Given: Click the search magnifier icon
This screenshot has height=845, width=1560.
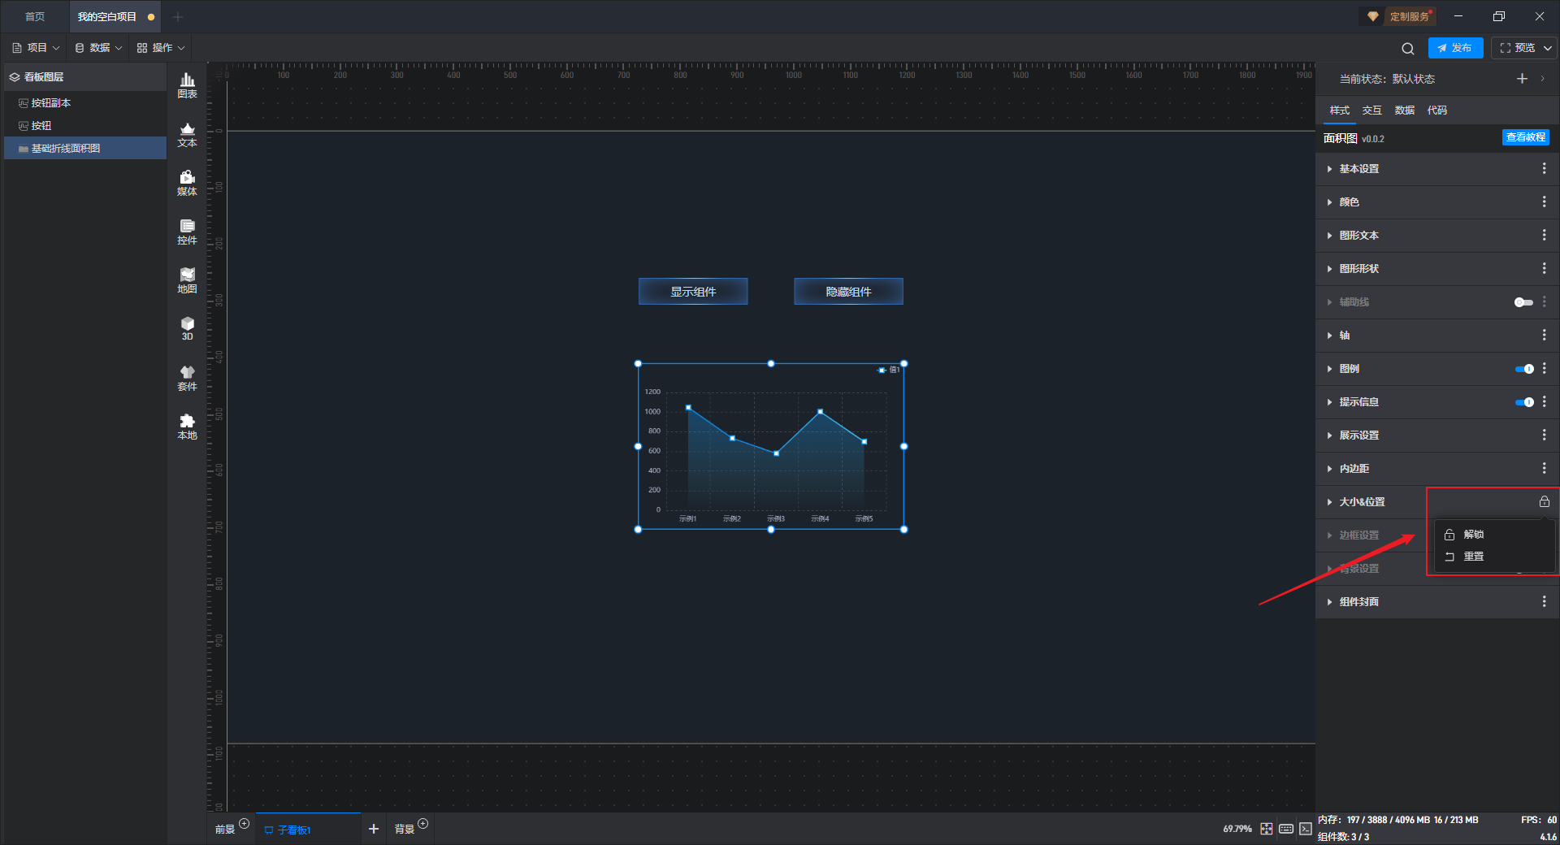Looking at the screenshot, I should 1408,49.
